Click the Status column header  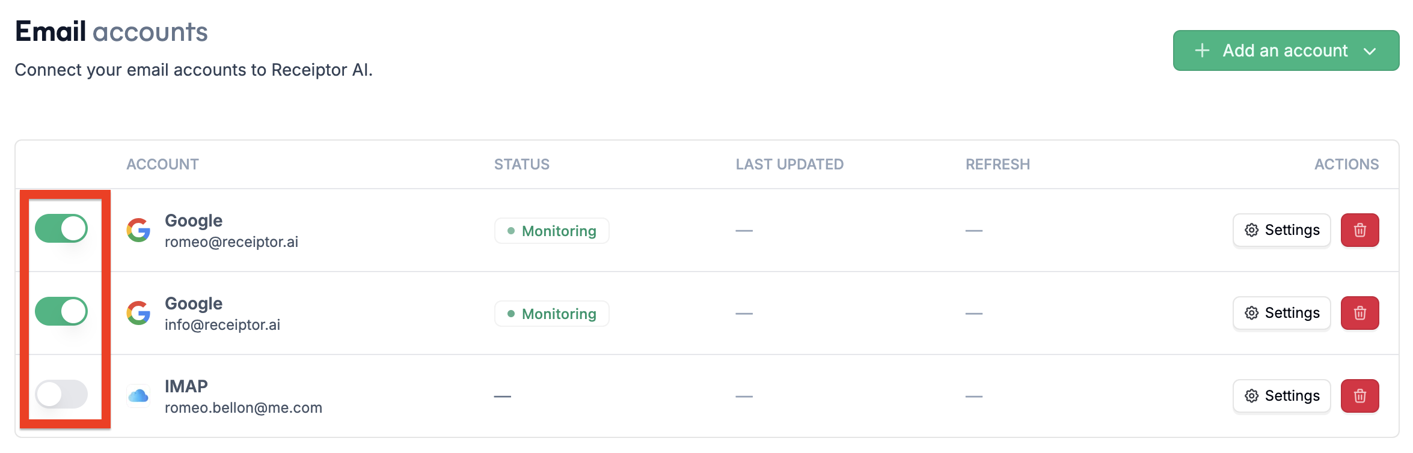(x=521, y=164)
